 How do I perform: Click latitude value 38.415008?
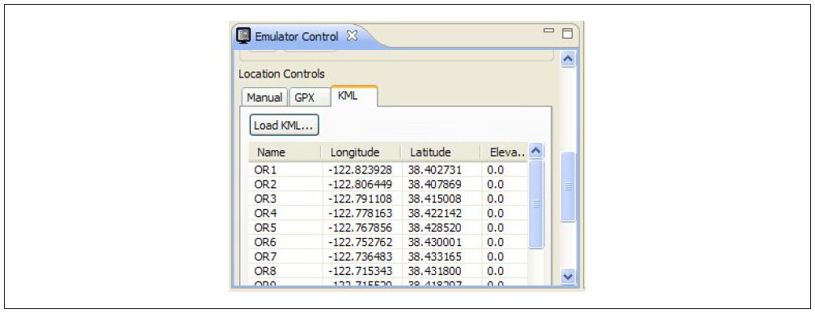435,198
